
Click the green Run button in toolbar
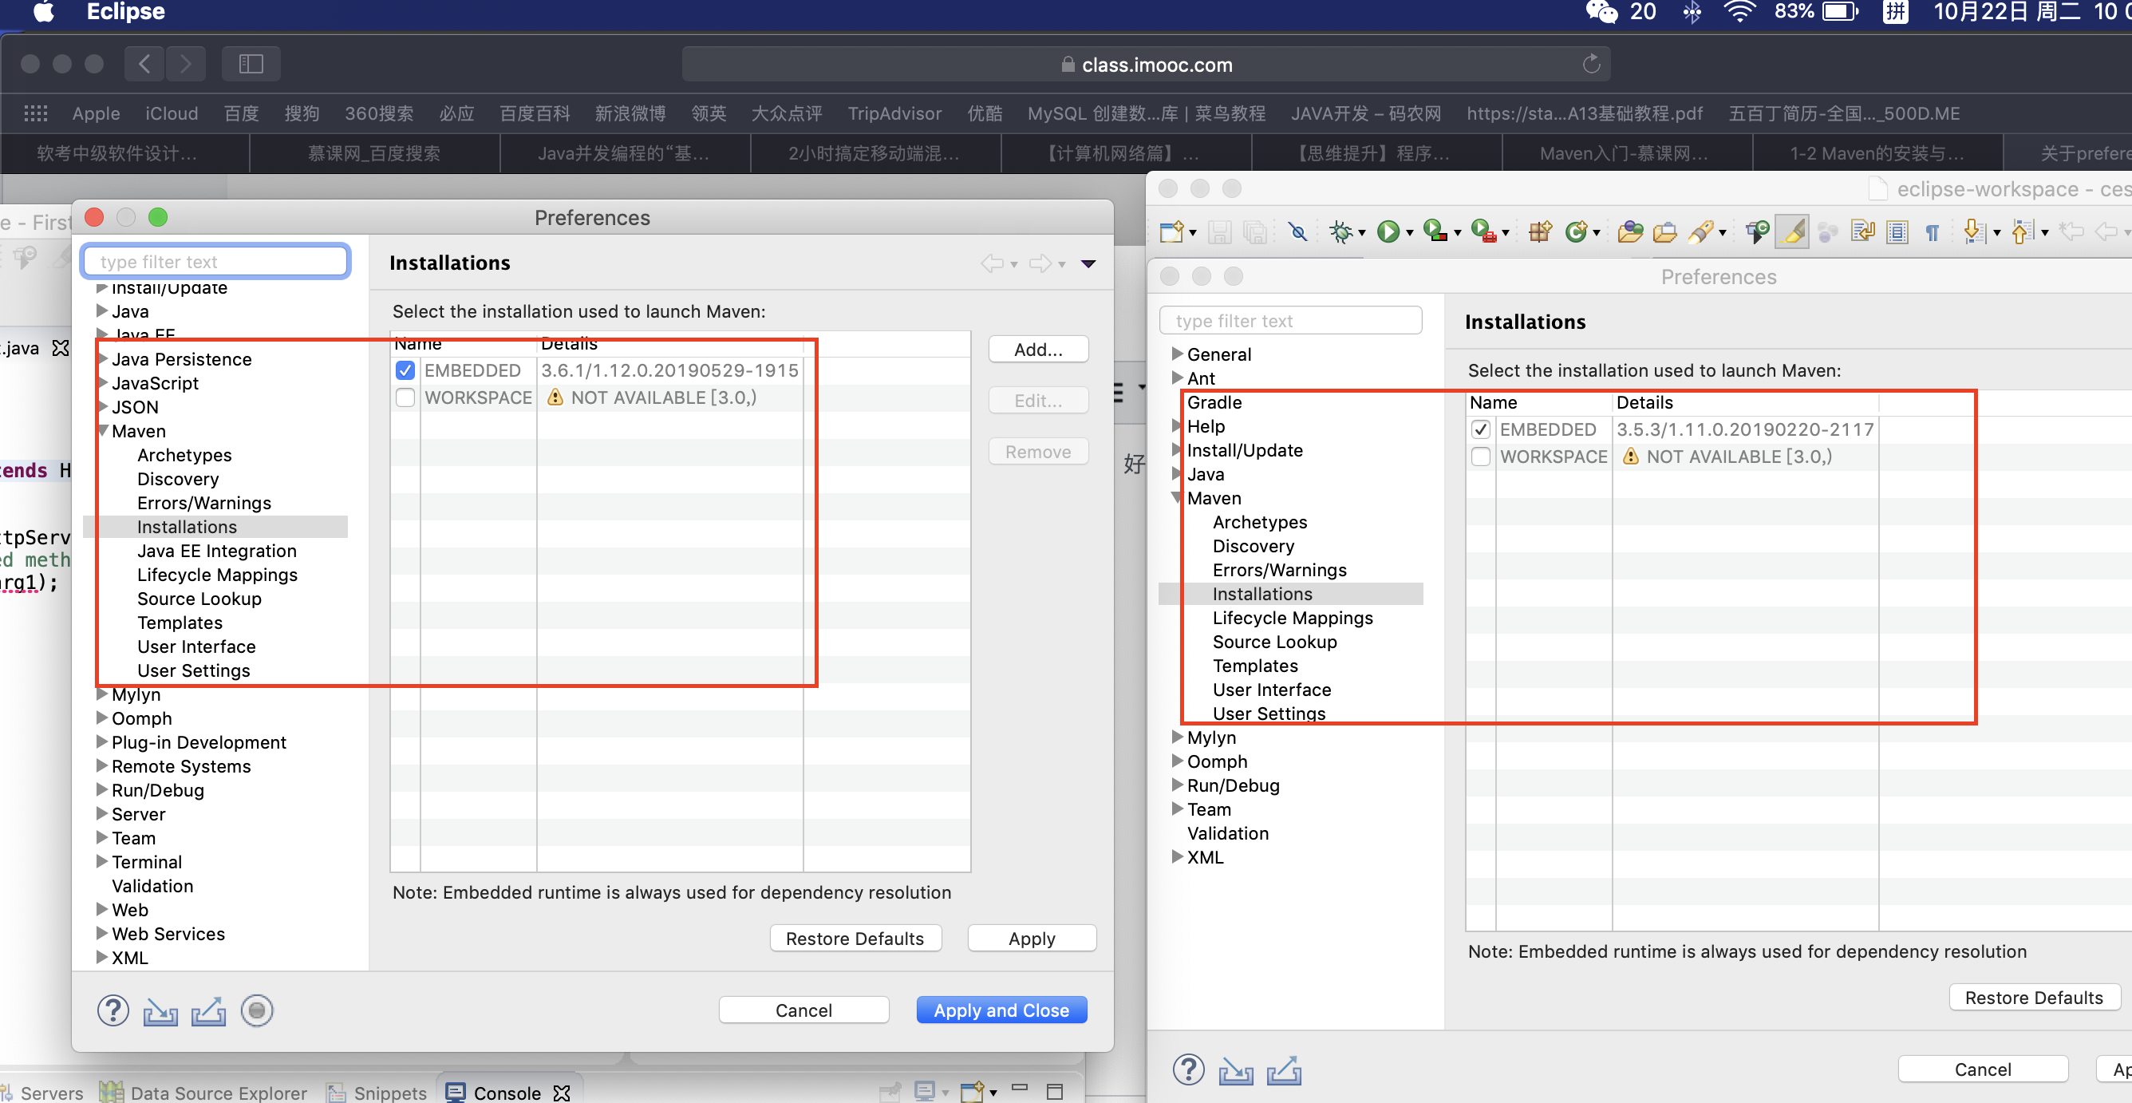1388,232
